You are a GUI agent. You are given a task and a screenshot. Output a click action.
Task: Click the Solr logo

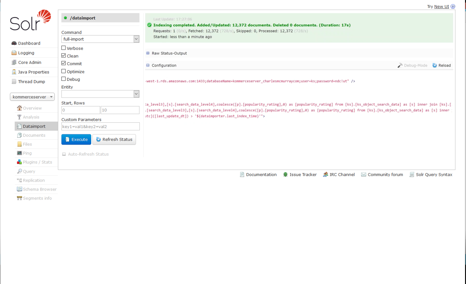pos(31,21)
